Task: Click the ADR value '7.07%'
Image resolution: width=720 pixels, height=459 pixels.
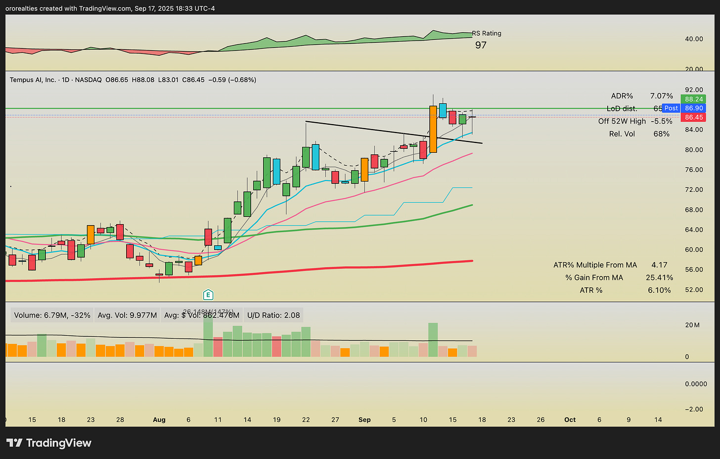Action: coord(662,96)
